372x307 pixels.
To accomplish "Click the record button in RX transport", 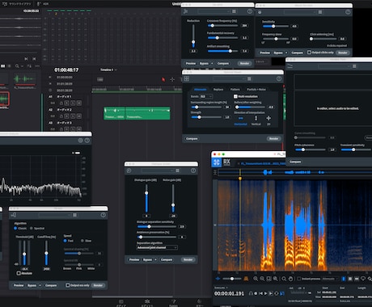I will coord(256,293).
